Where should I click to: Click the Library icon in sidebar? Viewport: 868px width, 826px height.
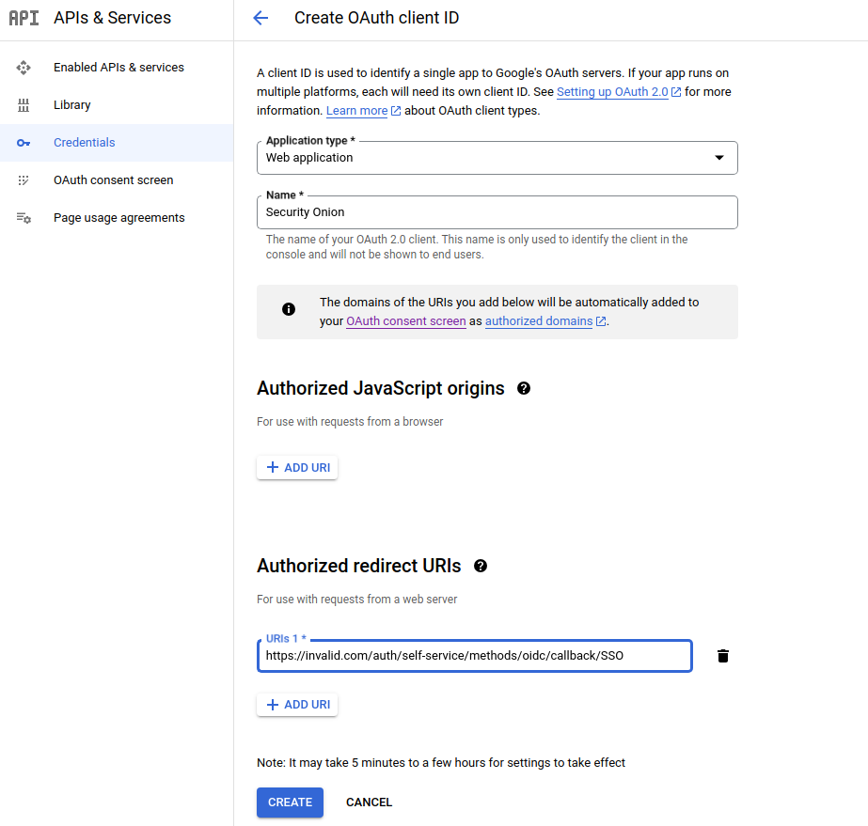tap(24, 105)
